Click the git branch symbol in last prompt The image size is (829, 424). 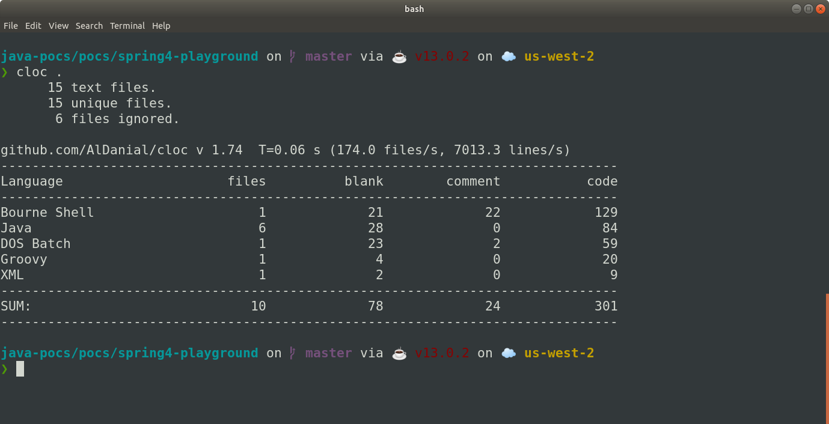pos(293,353)
